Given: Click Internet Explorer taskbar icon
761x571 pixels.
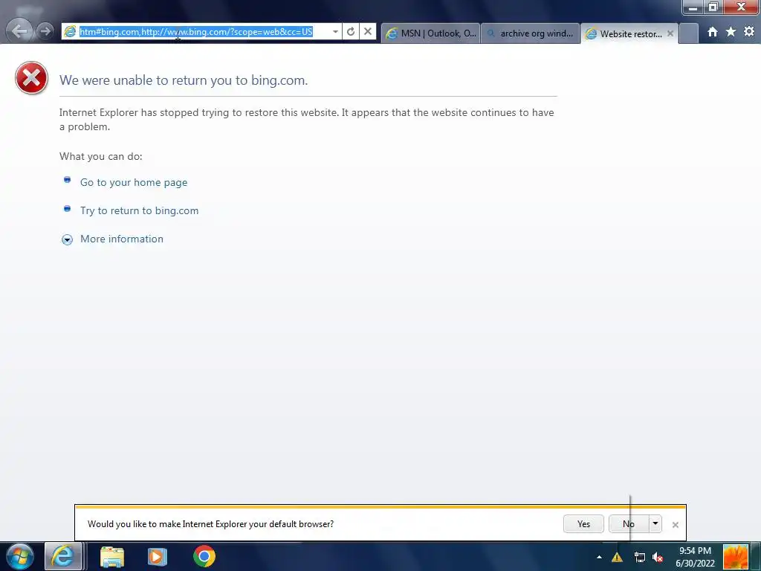Looking at the screenshot, I should click(63, 556).
